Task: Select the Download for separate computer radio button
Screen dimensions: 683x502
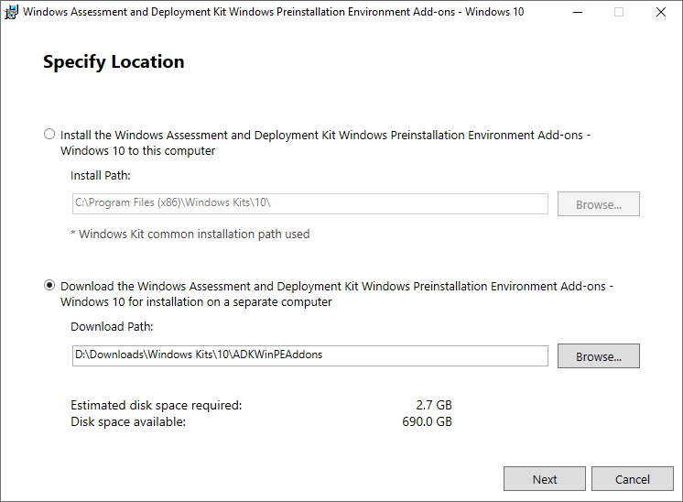Action: 49,286
